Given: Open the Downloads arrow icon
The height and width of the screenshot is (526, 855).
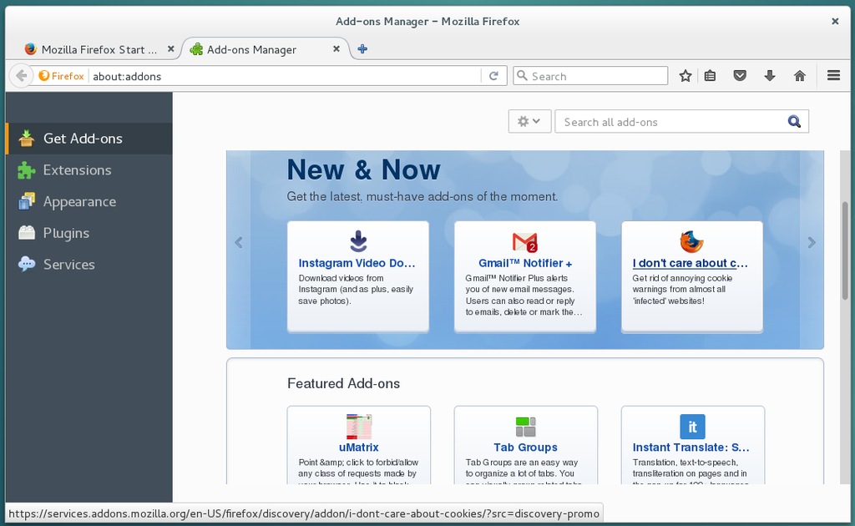Looking at the screenshot, I should click(769, 76).
